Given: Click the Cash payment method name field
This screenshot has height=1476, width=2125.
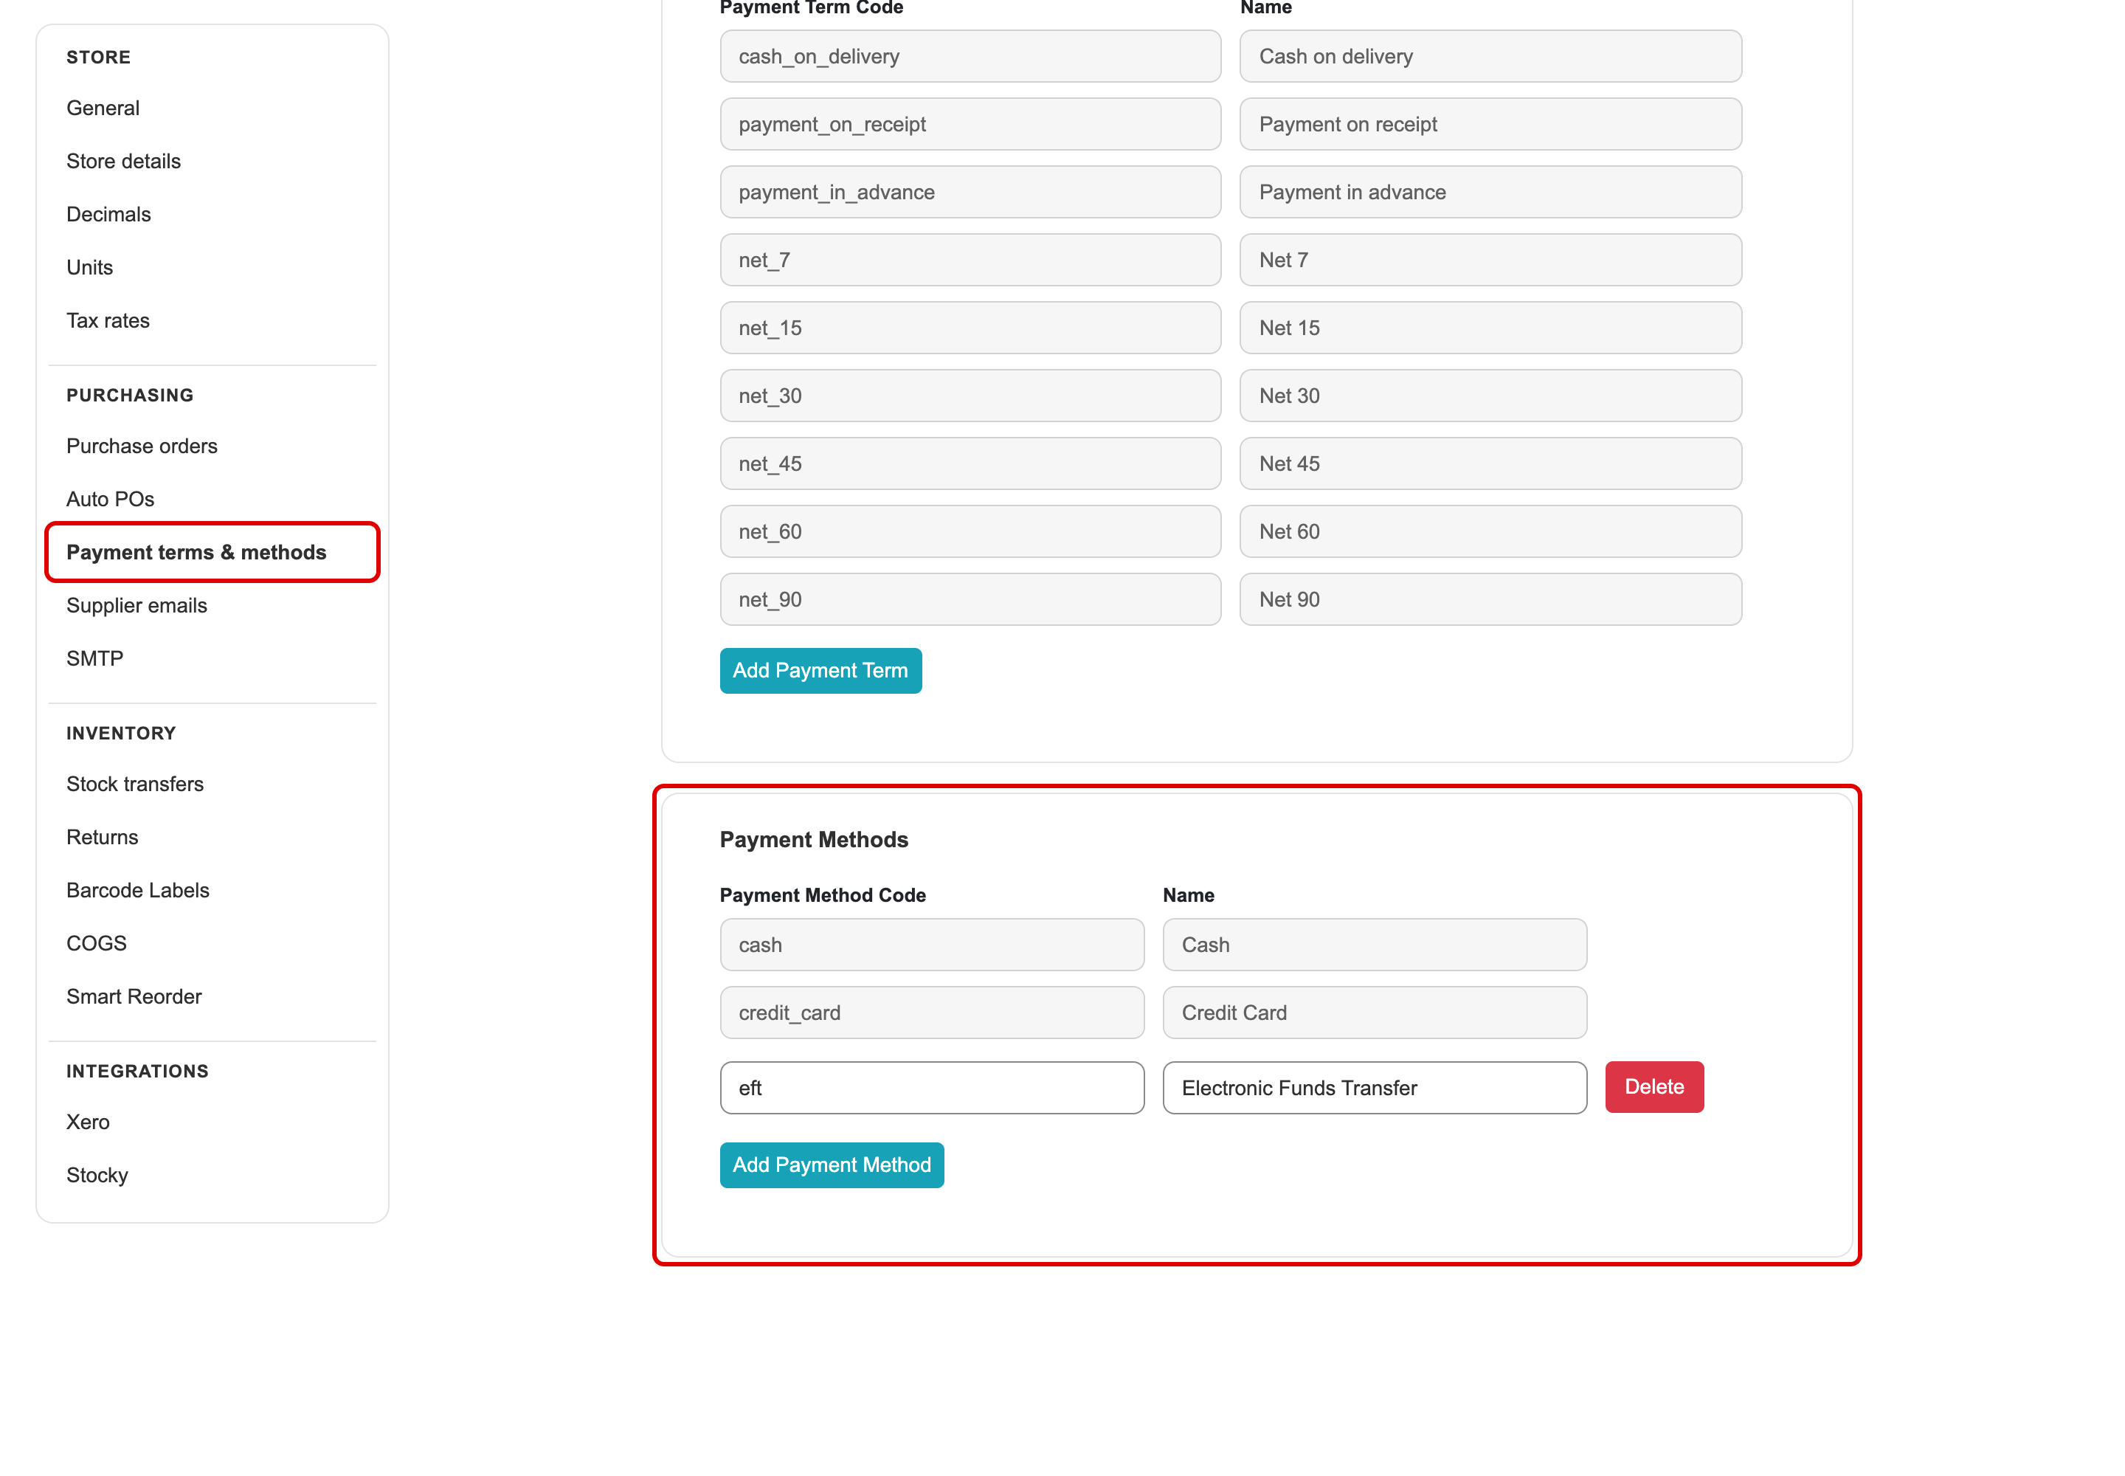Looking at the screenshot, I should click(1375, 945).
